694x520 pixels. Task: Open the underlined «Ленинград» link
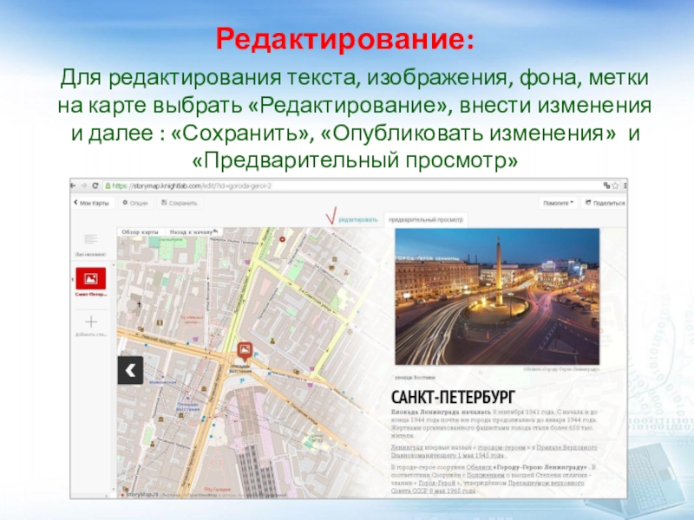pyautogui.click(x=407, y=447)
